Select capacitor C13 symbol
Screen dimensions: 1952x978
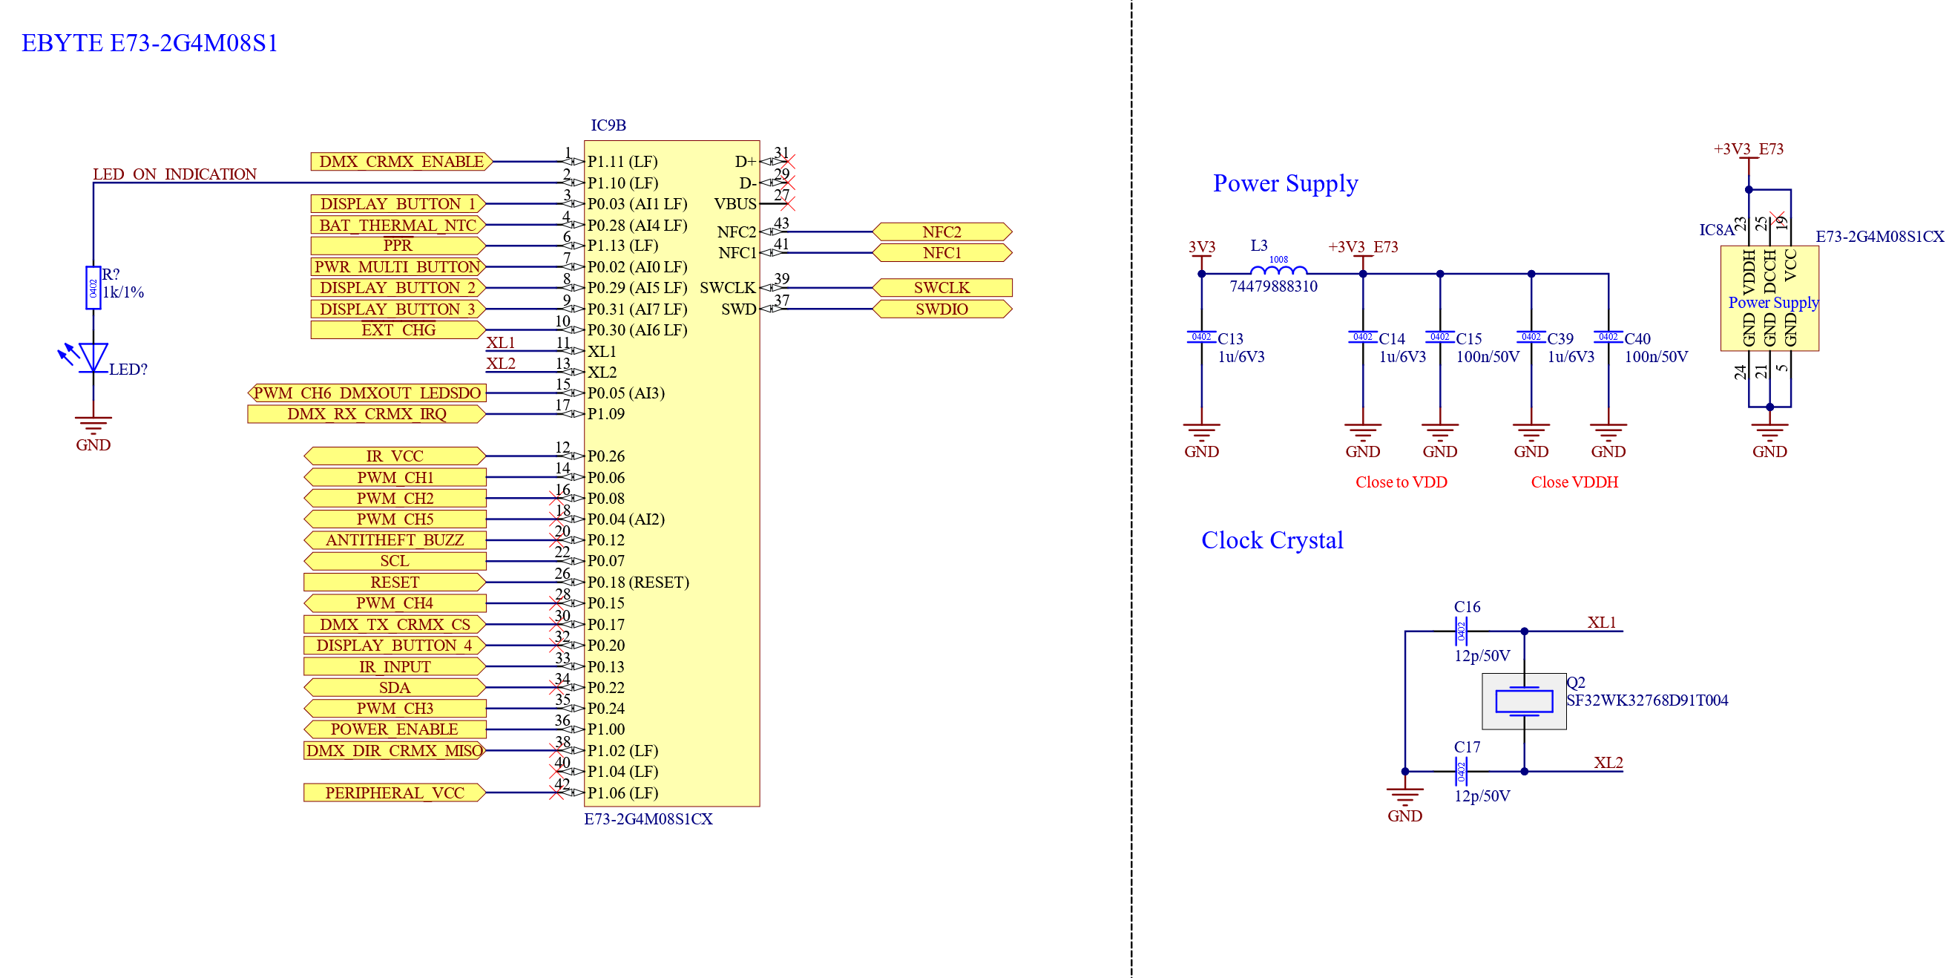tap(1202, 338)
